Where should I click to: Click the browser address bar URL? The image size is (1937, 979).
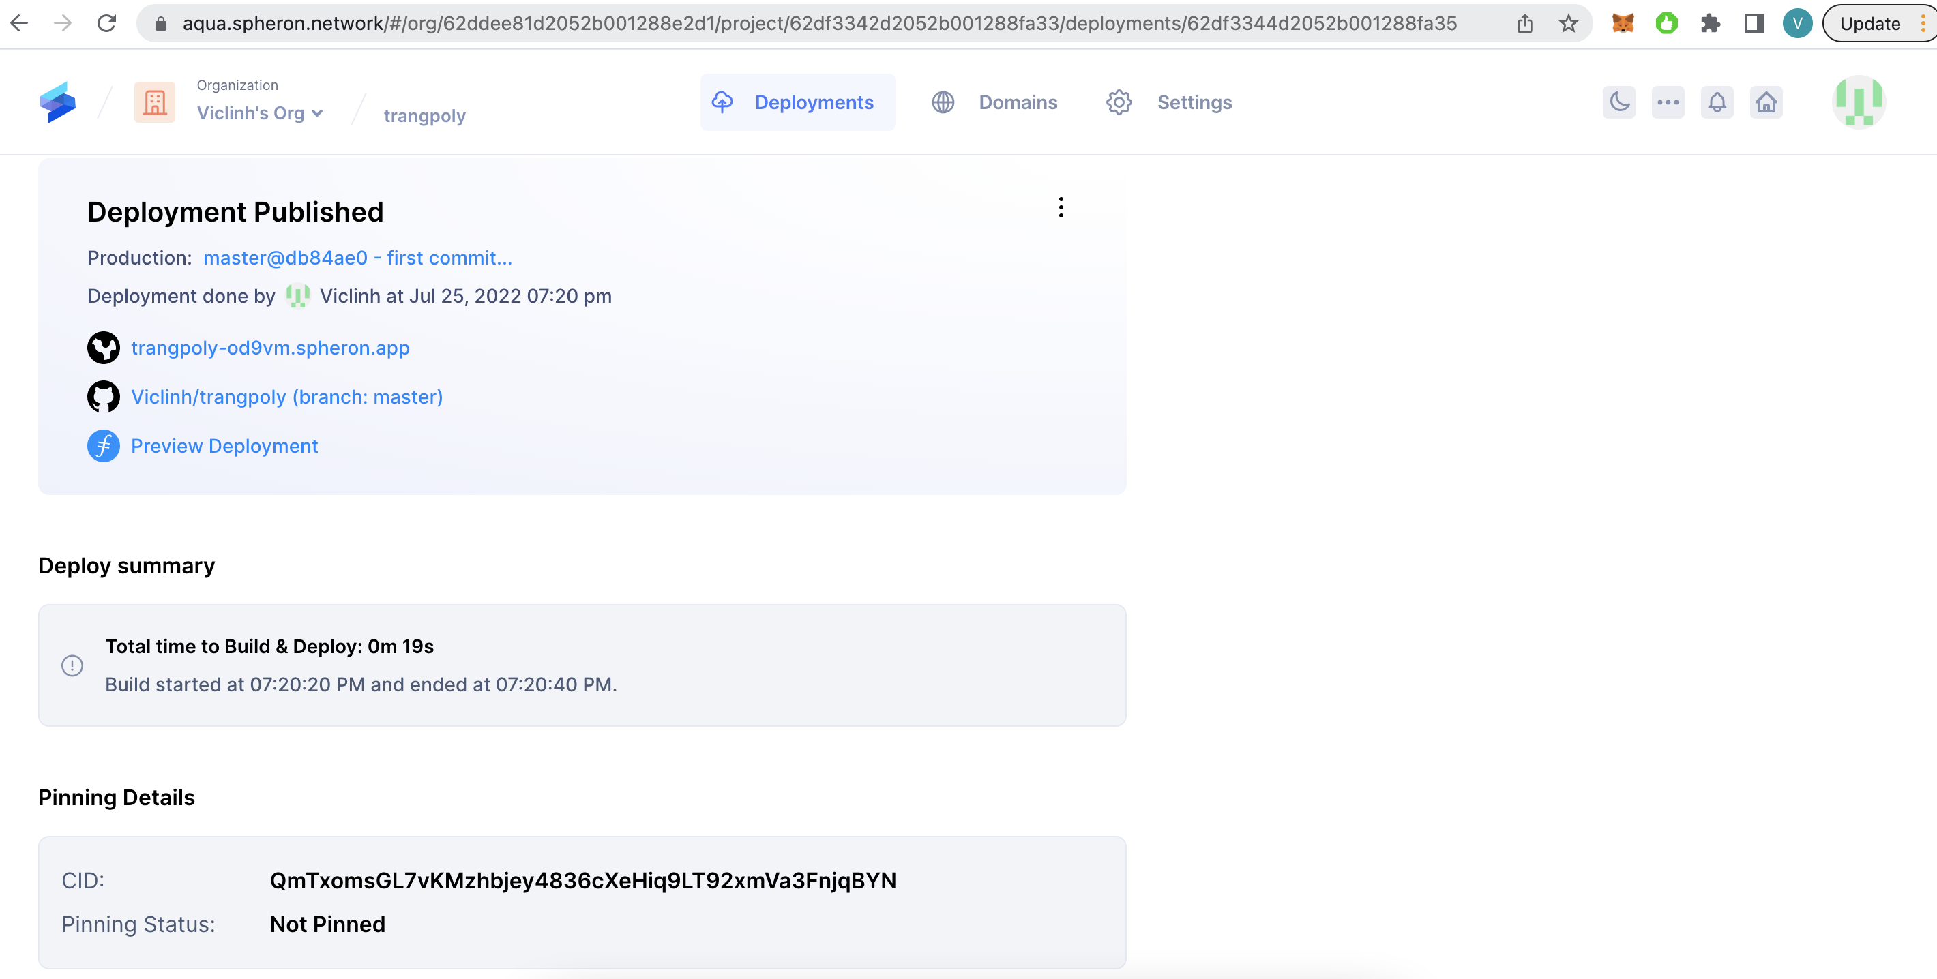click(818, 24)
